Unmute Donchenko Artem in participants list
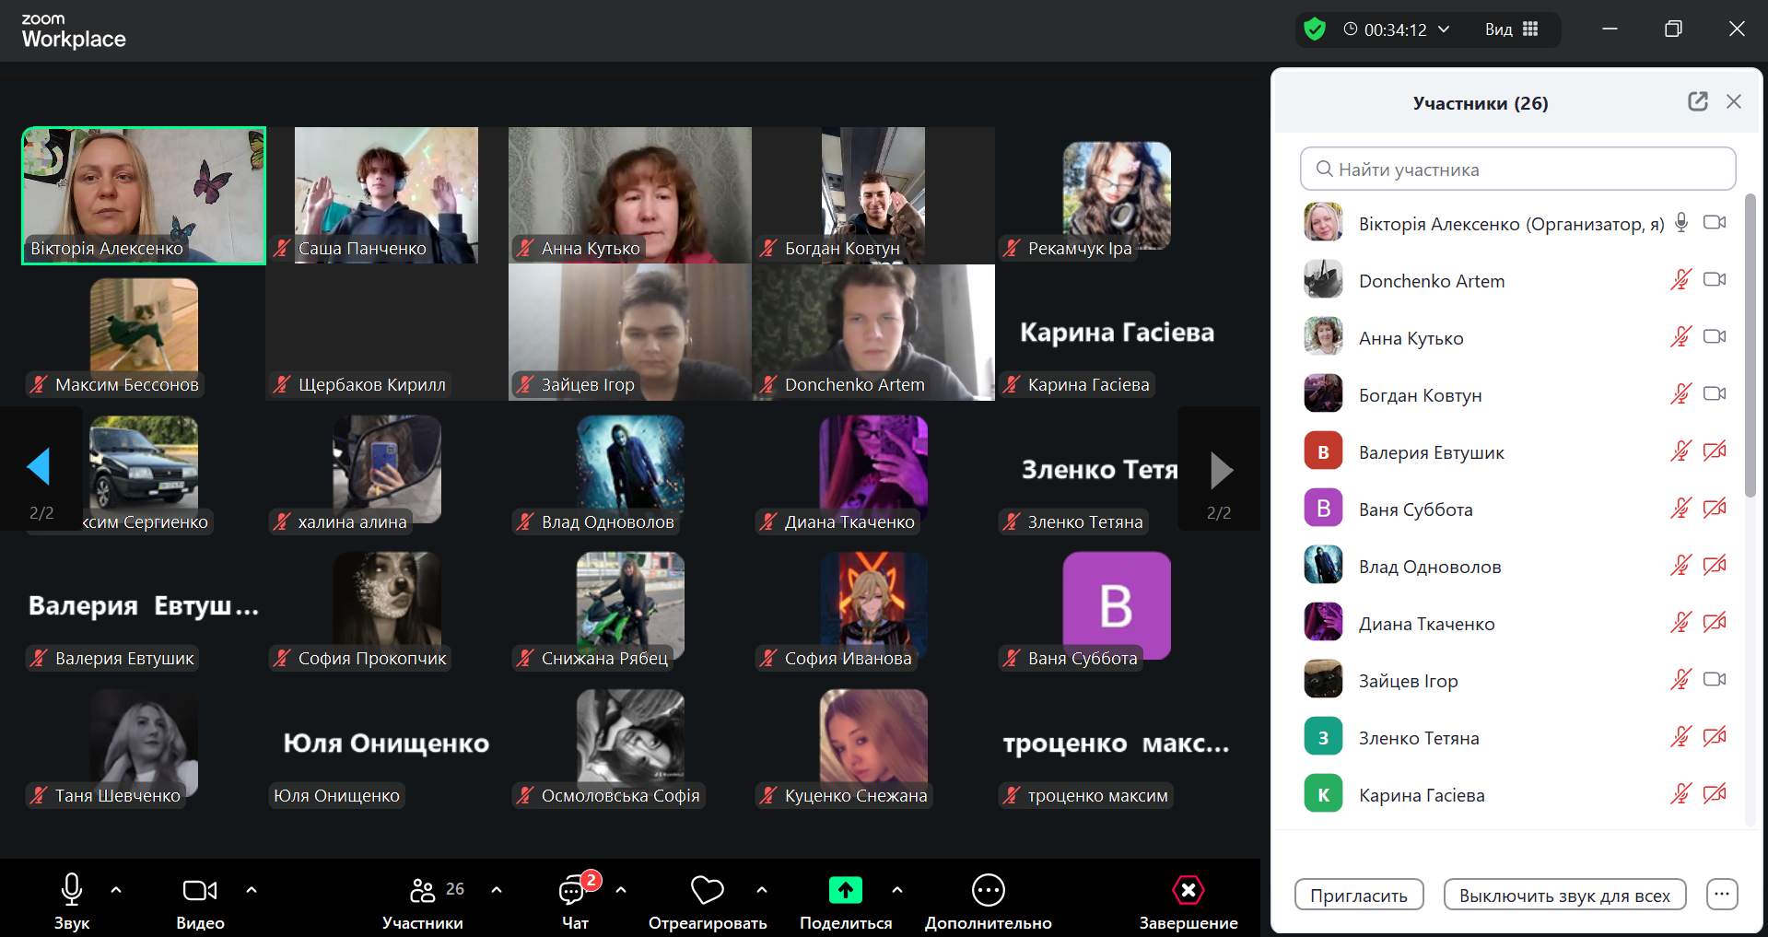 tap(1680, 280)
